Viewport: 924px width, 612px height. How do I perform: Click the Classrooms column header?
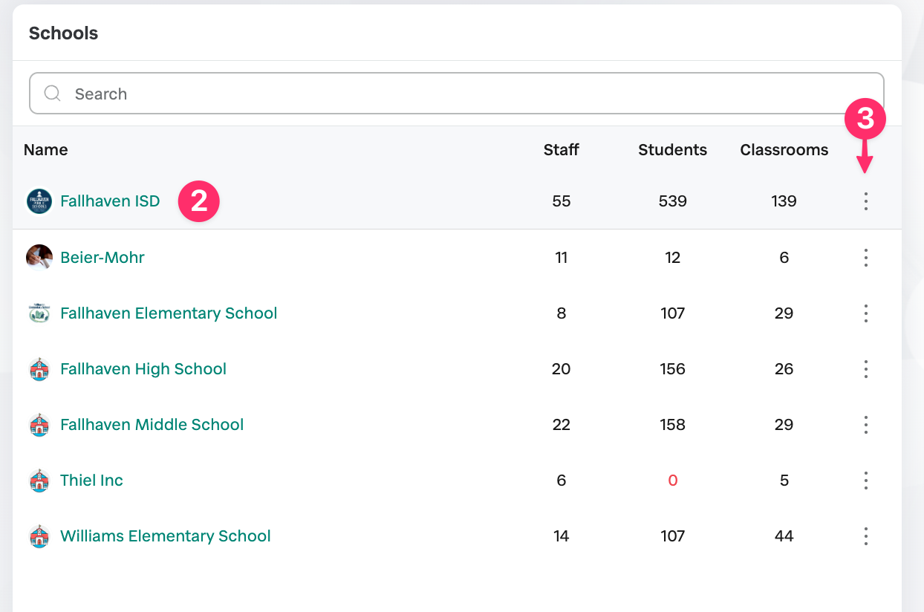(x=784, y=150)
